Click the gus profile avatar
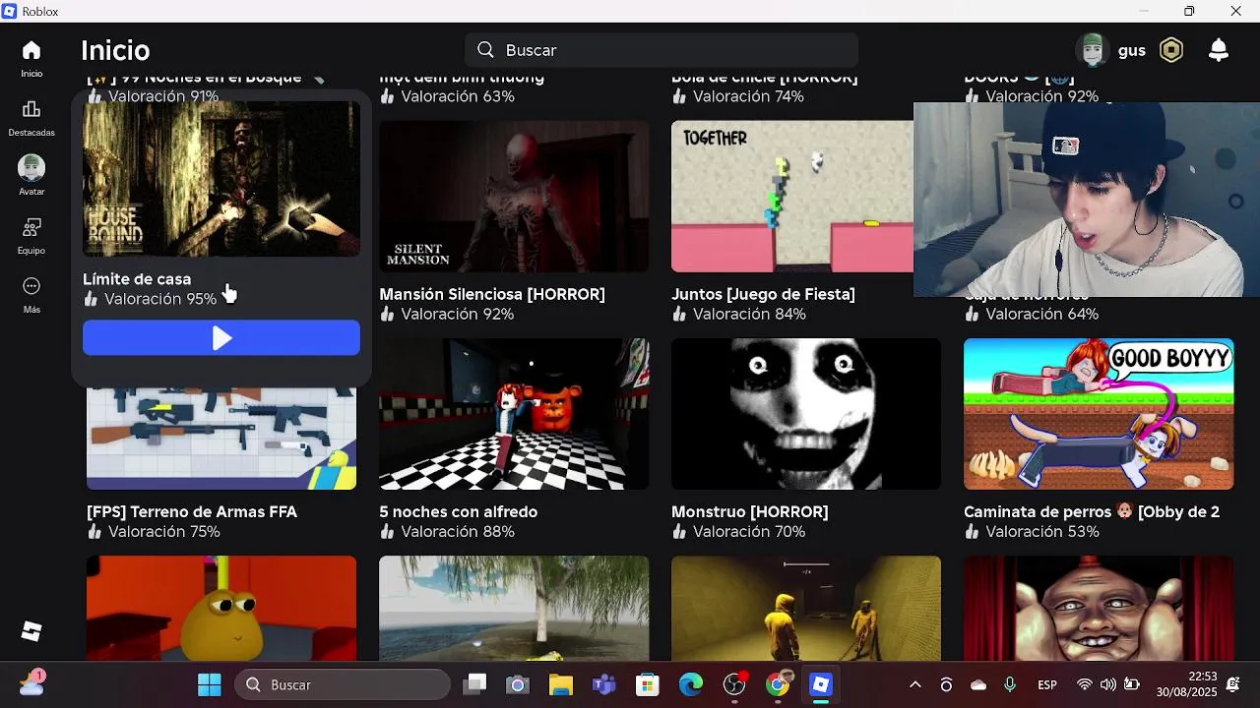The image size is (1260, 708). click(1093, 50)
